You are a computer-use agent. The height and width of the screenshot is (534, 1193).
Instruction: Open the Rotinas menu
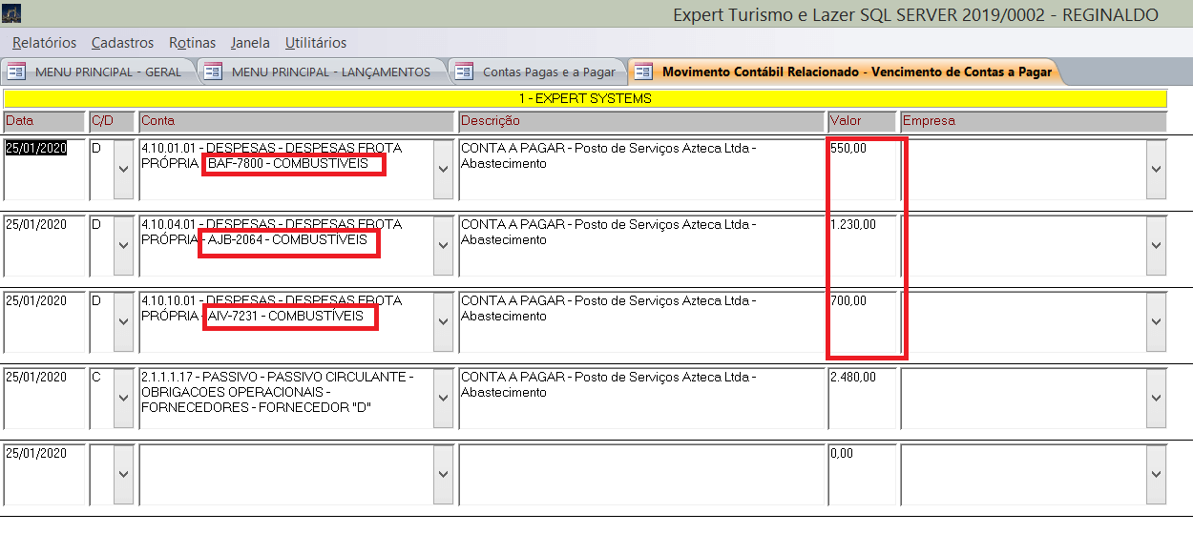192,43
